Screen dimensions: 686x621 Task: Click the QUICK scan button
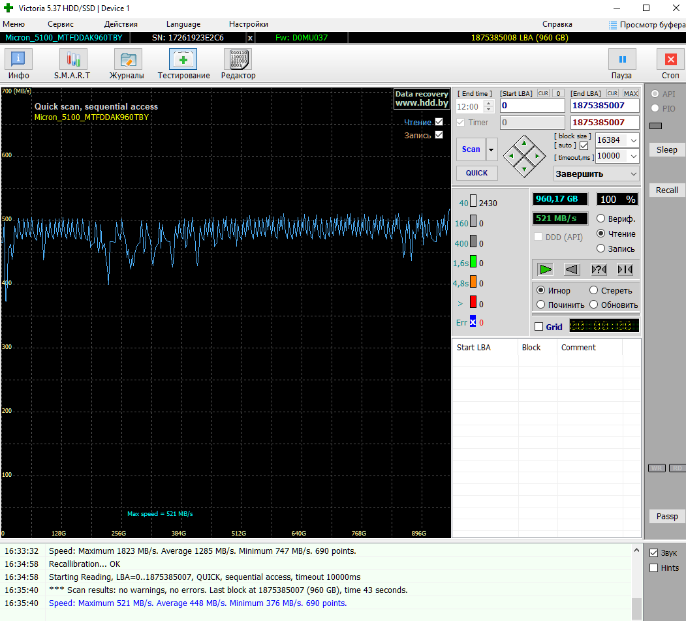[476, 173]
